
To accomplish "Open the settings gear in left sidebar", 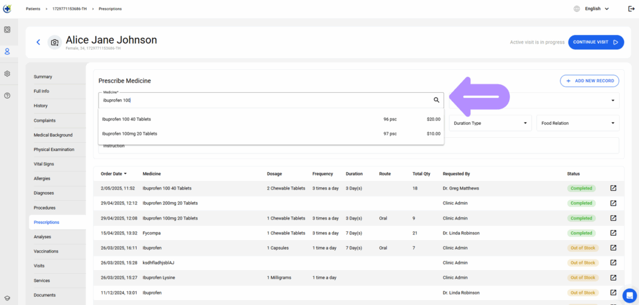I will (x=7, y=74).
